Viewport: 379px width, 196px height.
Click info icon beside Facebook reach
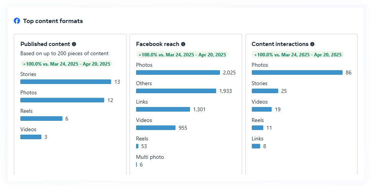[x=183, y=44]
